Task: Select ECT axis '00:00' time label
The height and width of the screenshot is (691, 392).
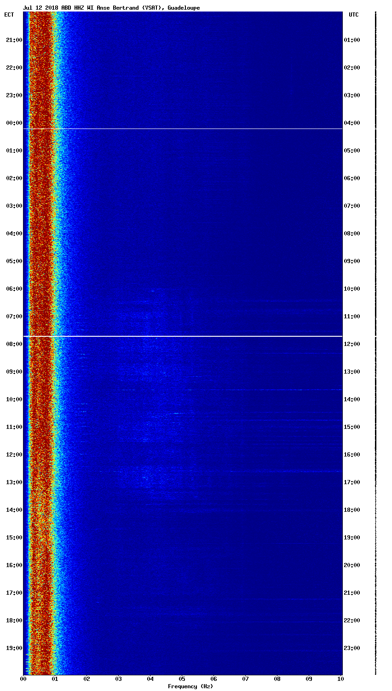Action: [x=14, y=123]
